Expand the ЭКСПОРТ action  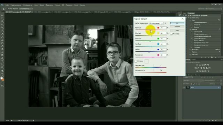[190, 50]
